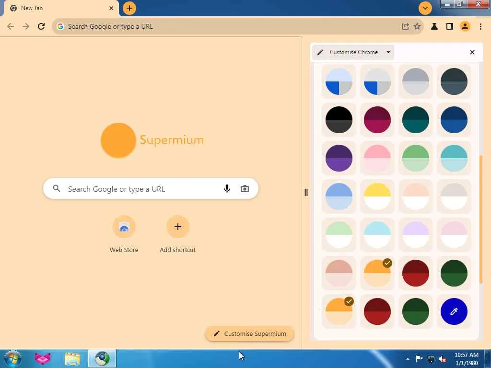This screenshot has width=491, height=368.
Task: Open the Action Center flag icon
Action: (x=419, y=358)
